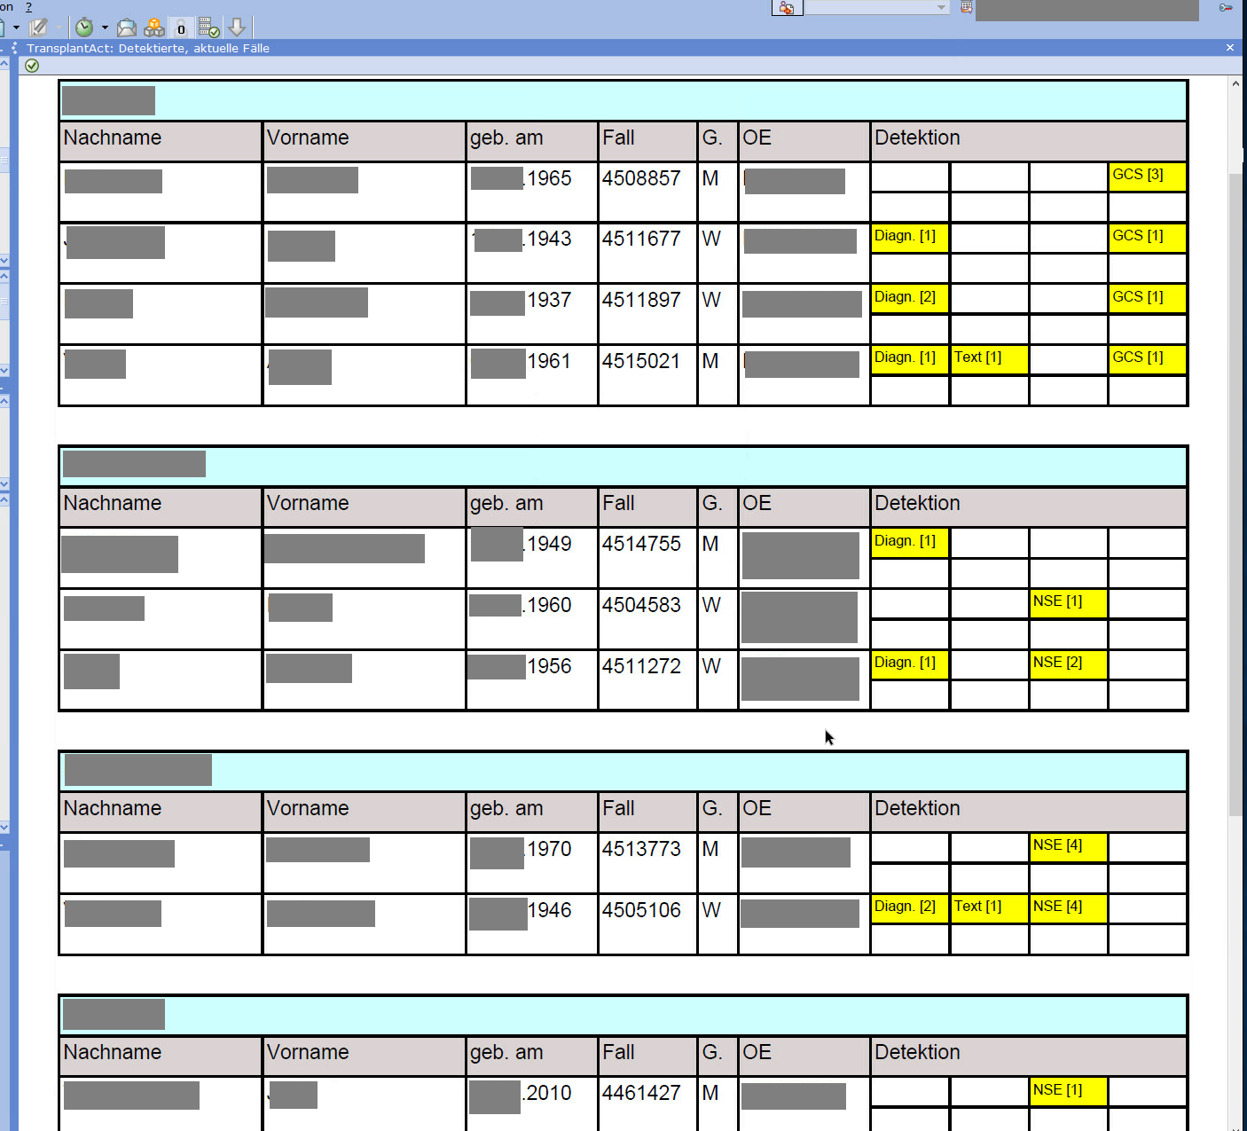Click Text [1] detection for case 4515021
The height and width of the screenshot is (1131, 1247).
(988, 358)
